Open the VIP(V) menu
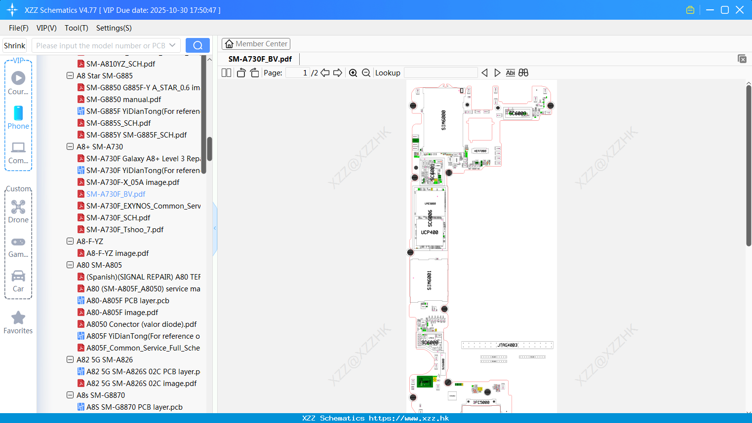752x423 pixels. pyautogui.click(x=46, y=28)
